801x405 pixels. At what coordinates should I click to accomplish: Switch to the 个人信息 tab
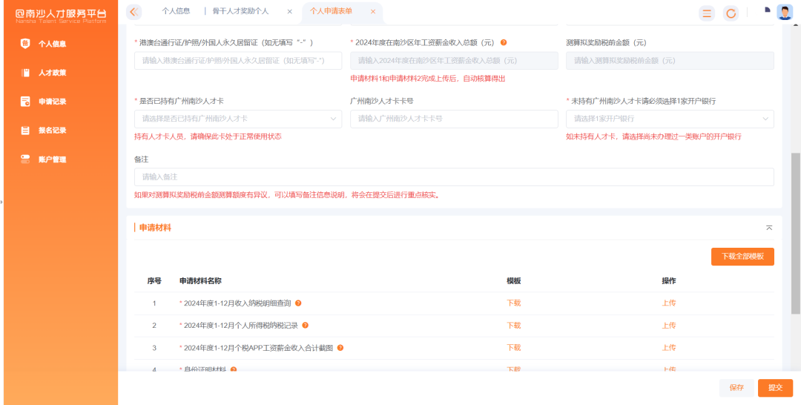pos(176,12)
